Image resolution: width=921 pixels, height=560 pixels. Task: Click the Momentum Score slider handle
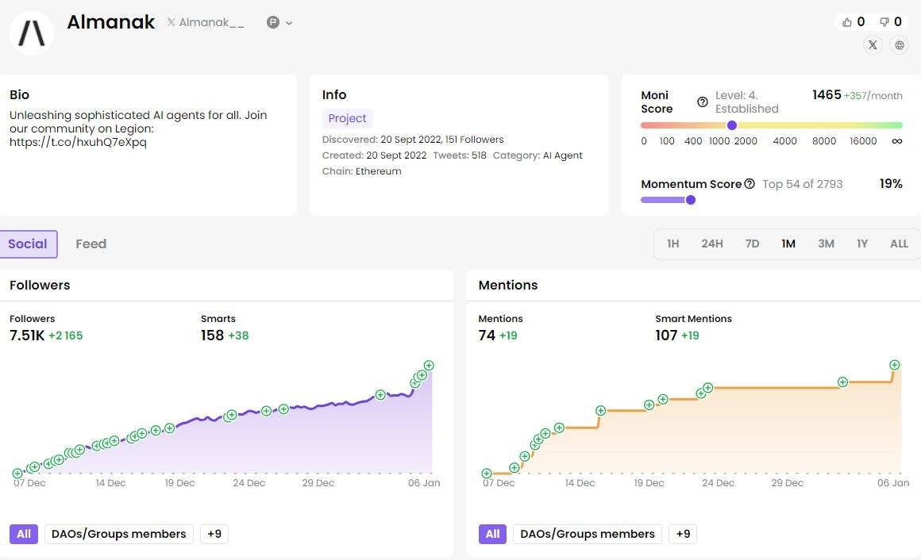(x=691, y=200)
